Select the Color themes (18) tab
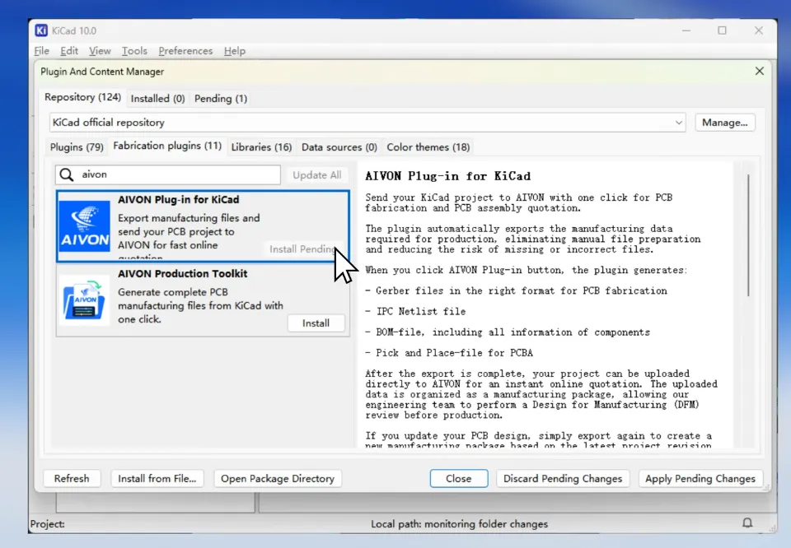 (x=428, y=147)
